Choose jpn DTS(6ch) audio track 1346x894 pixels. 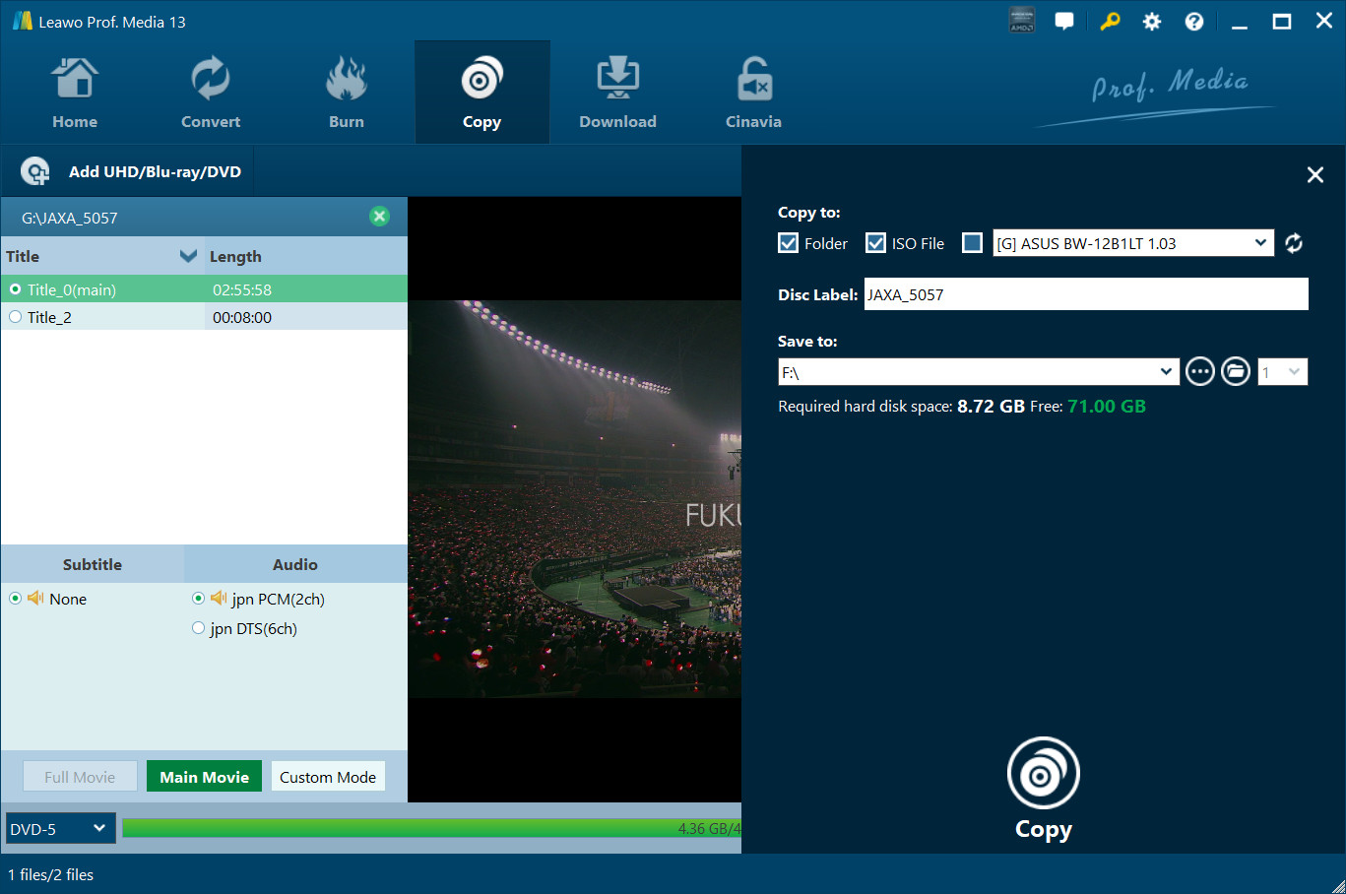click(199, 628)
